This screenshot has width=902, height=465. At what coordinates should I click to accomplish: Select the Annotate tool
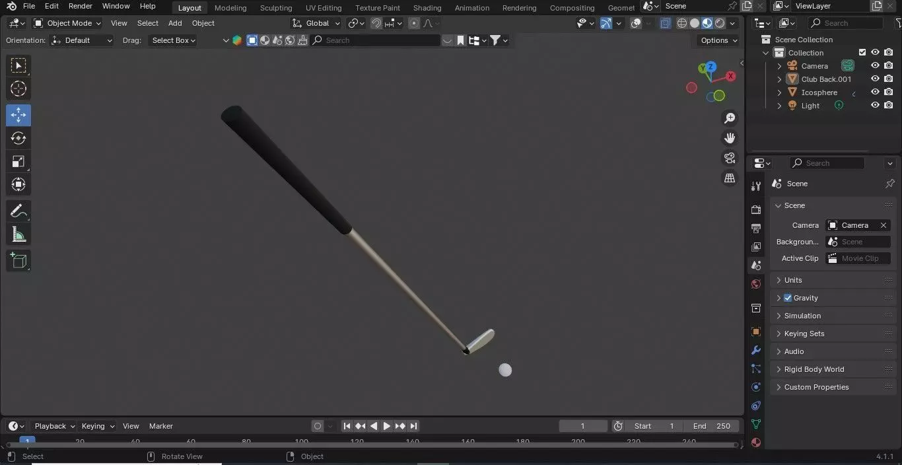[x=18, y=211]
